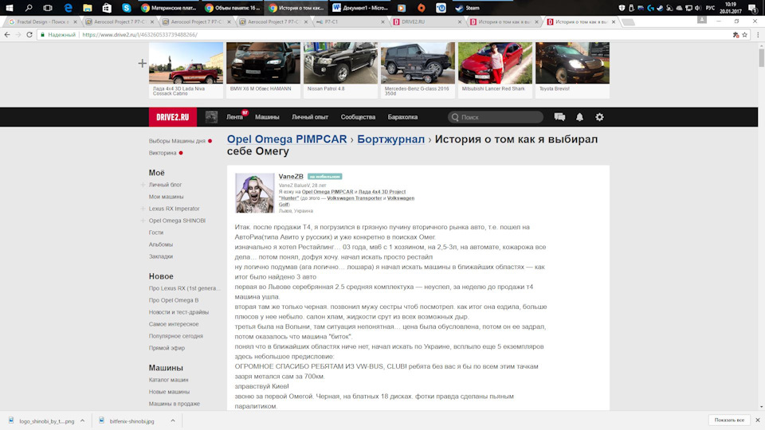Click the Windows Defender shield tray icon
Screen dimensions: 765x430
click(622, 8)
